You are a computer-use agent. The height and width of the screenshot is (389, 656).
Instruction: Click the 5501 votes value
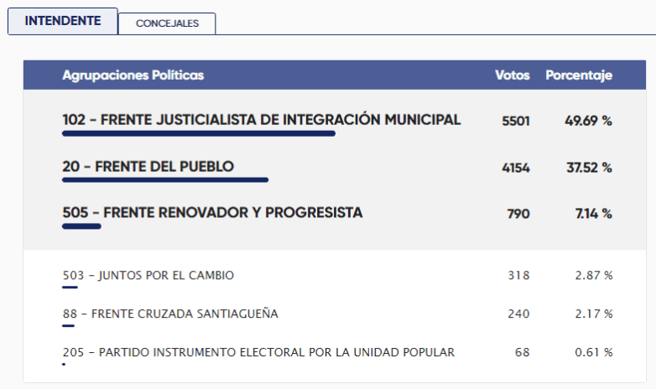click(x=516, y=121)
